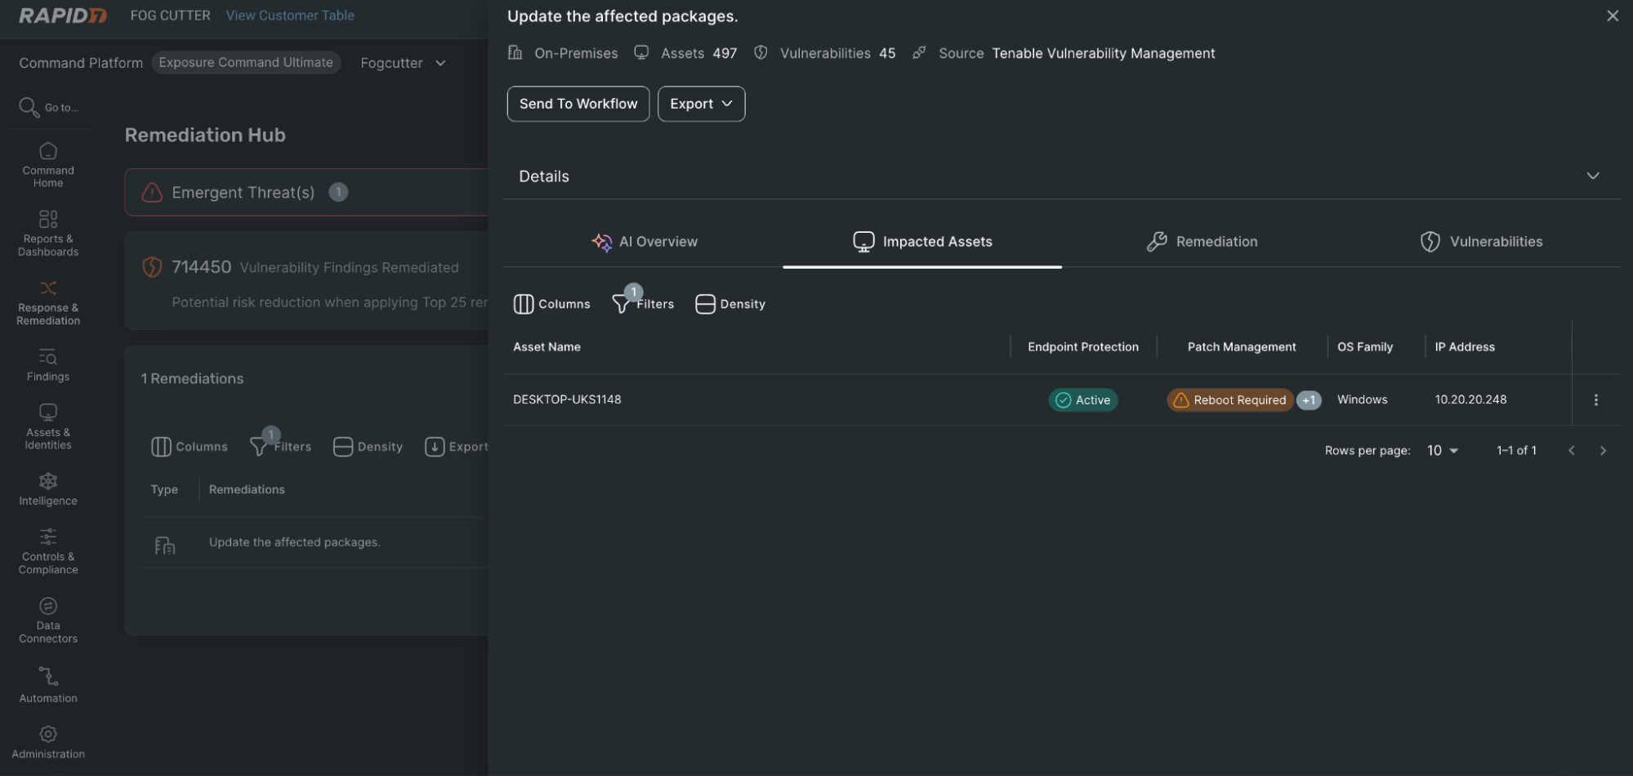Adjust row Density for the assets table

click(730, 303)
